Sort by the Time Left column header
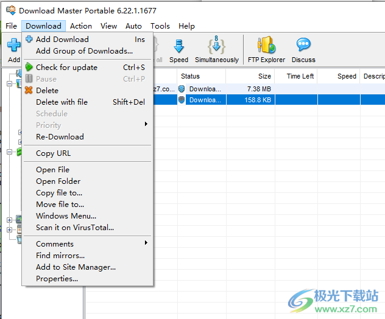Image resolution: width=385 pixels, height=319 pixels. coord(296,76)
